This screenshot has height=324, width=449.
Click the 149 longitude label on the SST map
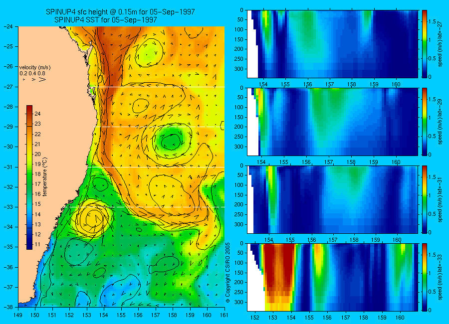coord(18,315)
